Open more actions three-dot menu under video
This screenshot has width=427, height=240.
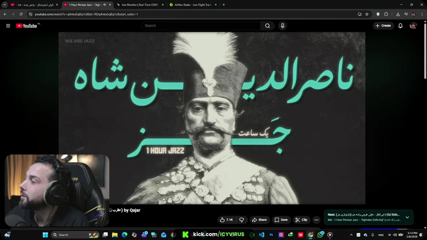[316, 220]
